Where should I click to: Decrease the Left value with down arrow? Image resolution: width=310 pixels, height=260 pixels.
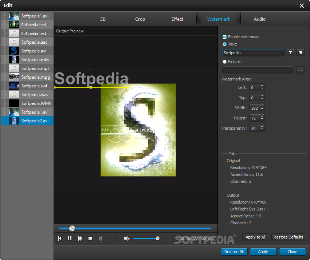pos(262,88)
